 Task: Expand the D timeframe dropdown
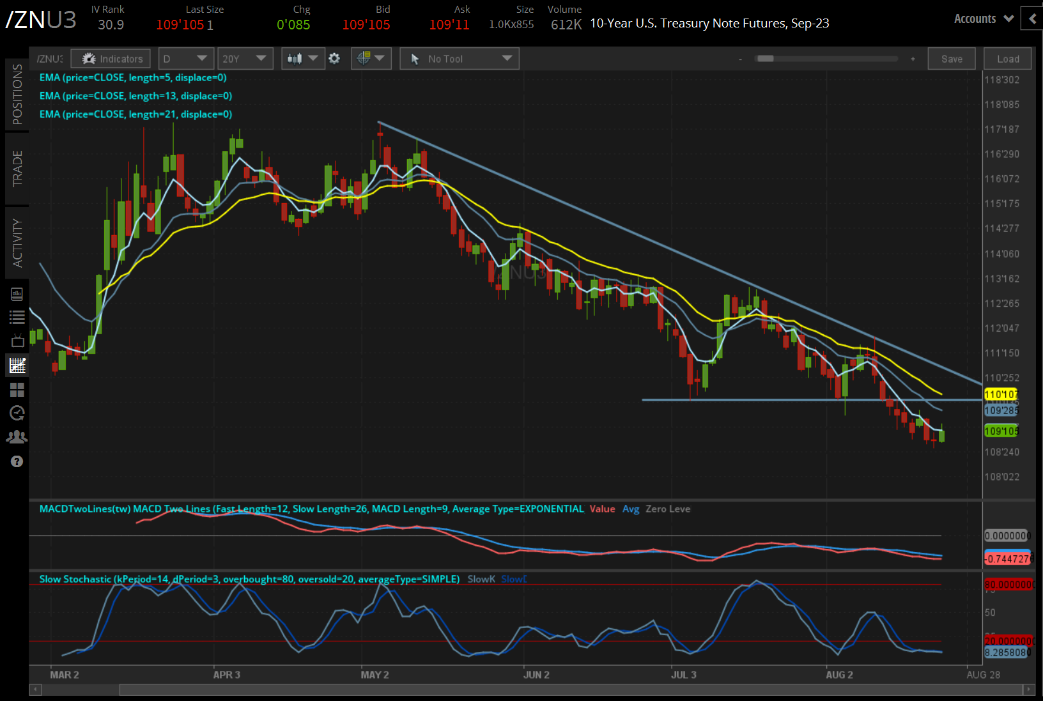185,59
